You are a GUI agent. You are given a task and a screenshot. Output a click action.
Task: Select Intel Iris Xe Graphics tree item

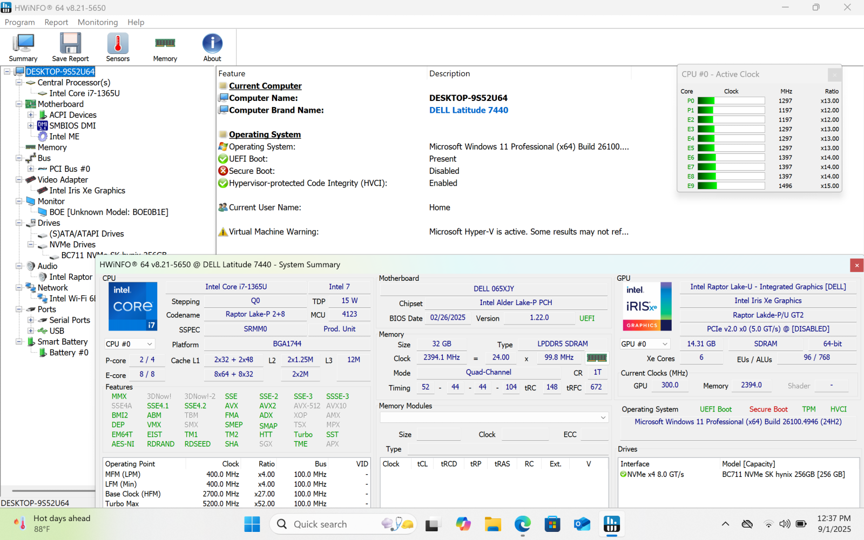tap(87, 191)
